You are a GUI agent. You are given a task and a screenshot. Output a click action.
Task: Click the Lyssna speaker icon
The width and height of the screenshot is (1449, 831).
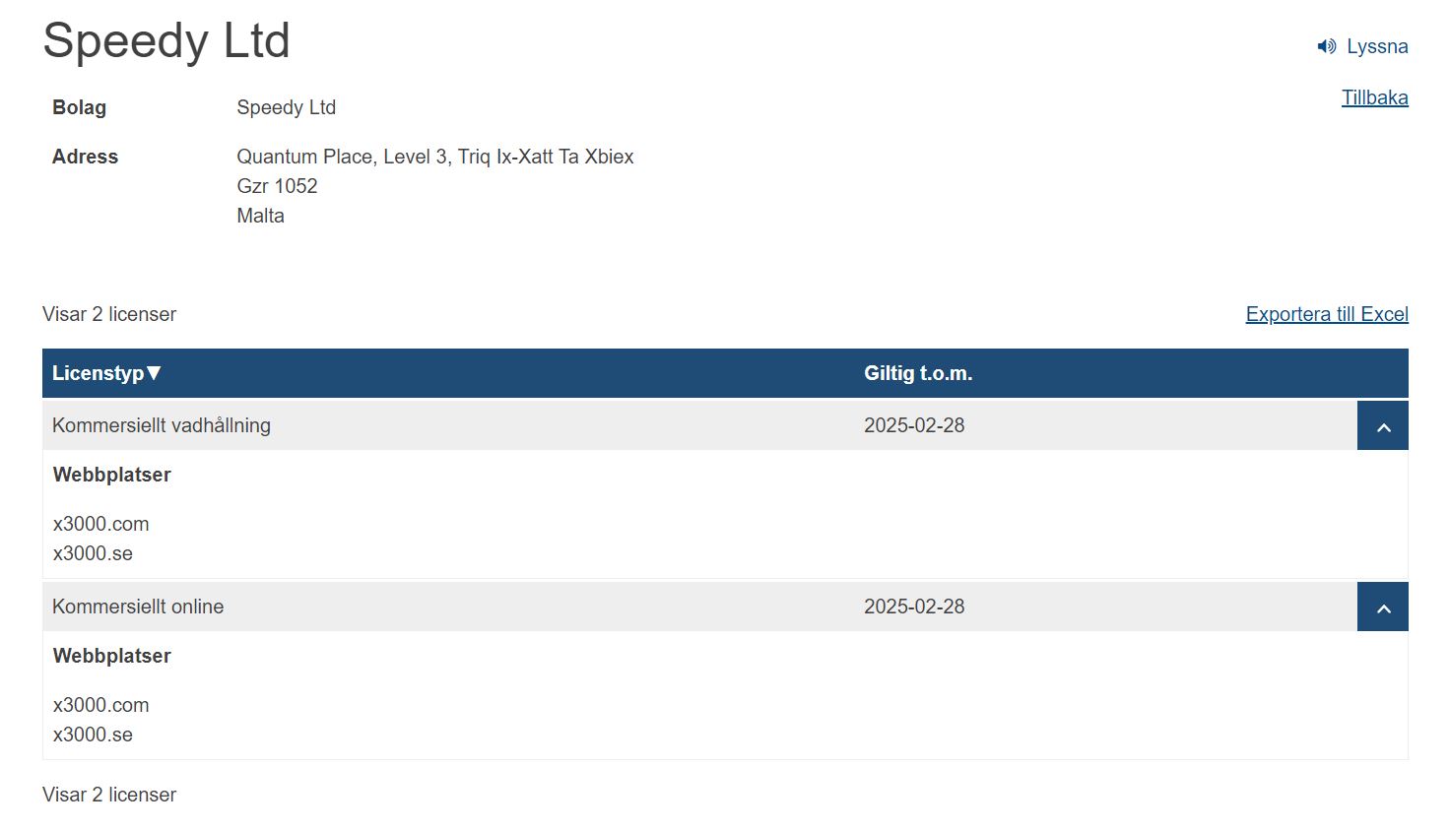1326,46
